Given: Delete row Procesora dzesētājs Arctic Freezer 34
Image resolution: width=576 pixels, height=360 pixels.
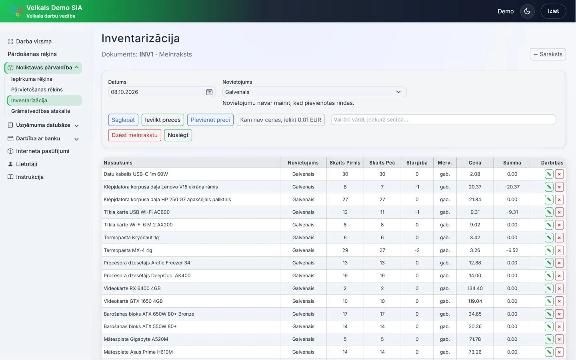Looking at the screenshot, I should 559,263.
